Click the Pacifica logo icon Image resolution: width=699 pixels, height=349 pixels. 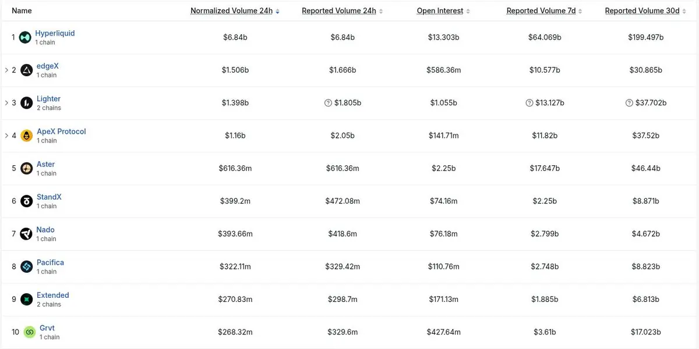pos(26,266)
